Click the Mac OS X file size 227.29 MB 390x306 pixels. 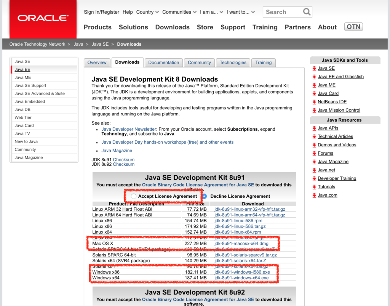195,244
